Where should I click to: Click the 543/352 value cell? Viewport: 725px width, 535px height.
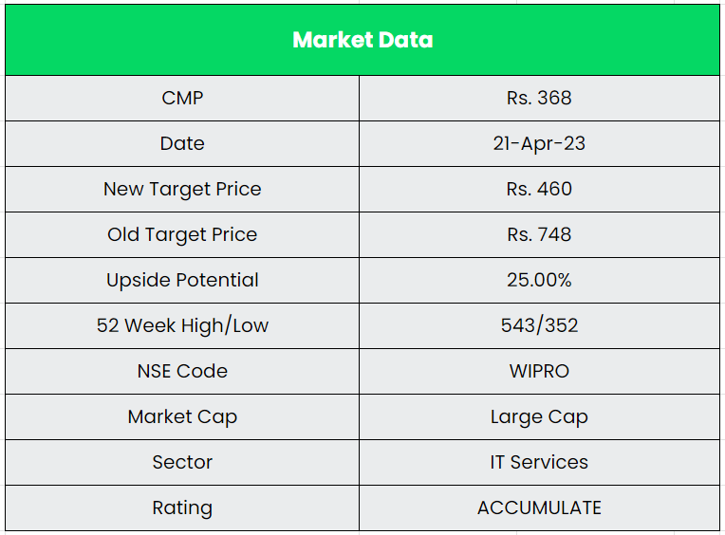coord(539,325)
